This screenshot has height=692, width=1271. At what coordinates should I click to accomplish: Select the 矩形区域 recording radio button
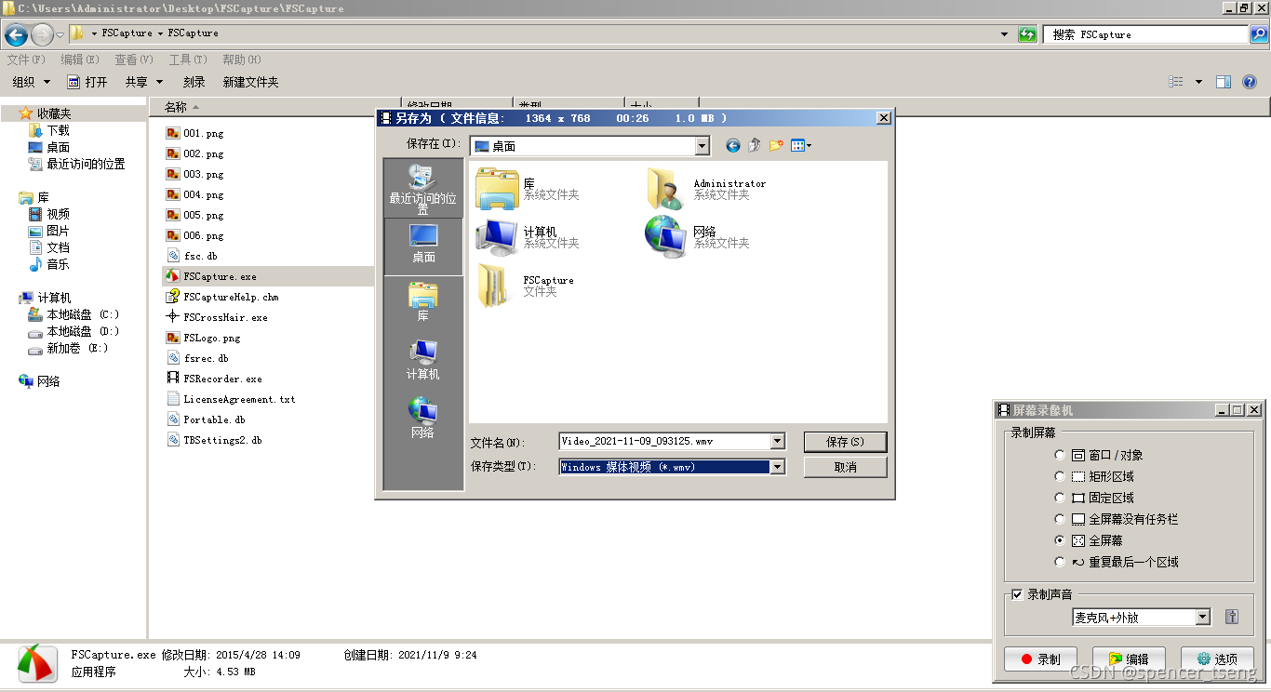point(1060,475)
